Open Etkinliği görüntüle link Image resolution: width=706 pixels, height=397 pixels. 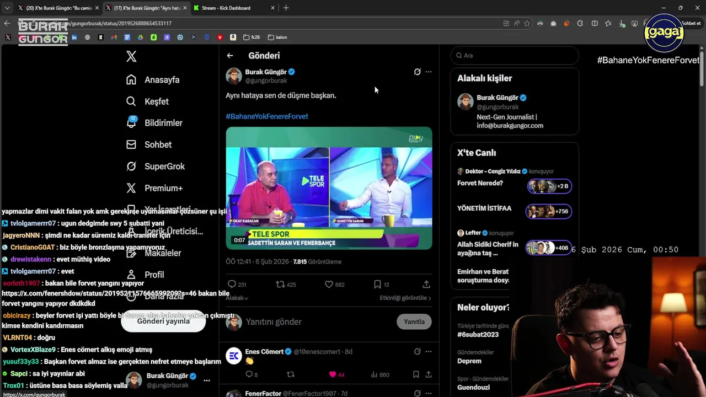tap(405, 298)
